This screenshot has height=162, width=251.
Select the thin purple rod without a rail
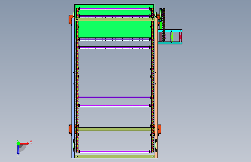point(115,97)
